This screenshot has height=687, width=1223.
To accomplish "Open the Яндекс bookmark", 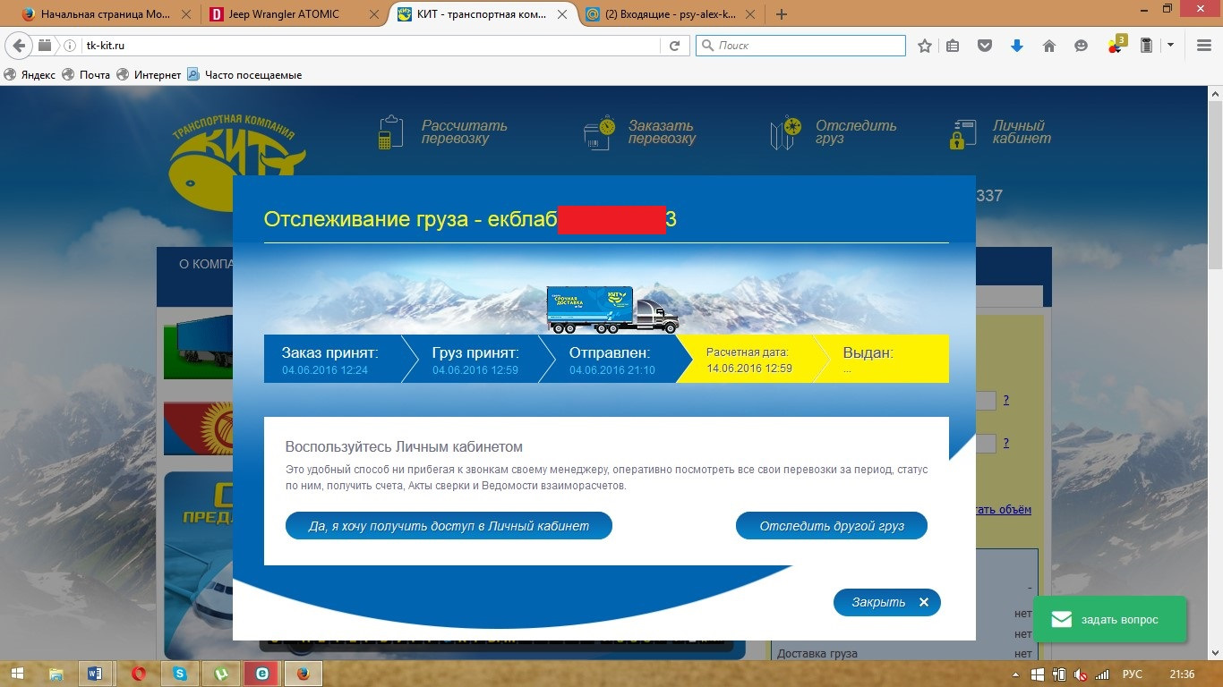I will coord(30,75).
